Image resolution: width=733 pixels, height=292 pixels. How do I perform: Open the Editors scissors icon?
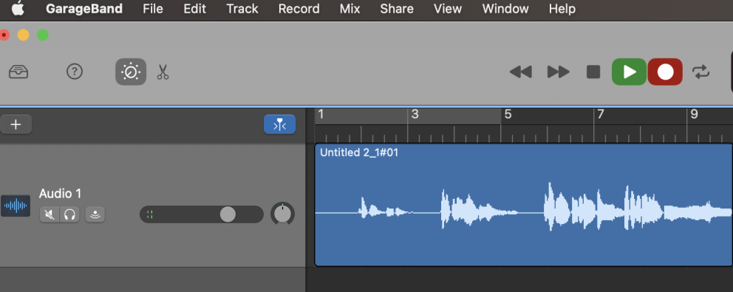click(163, 72)
